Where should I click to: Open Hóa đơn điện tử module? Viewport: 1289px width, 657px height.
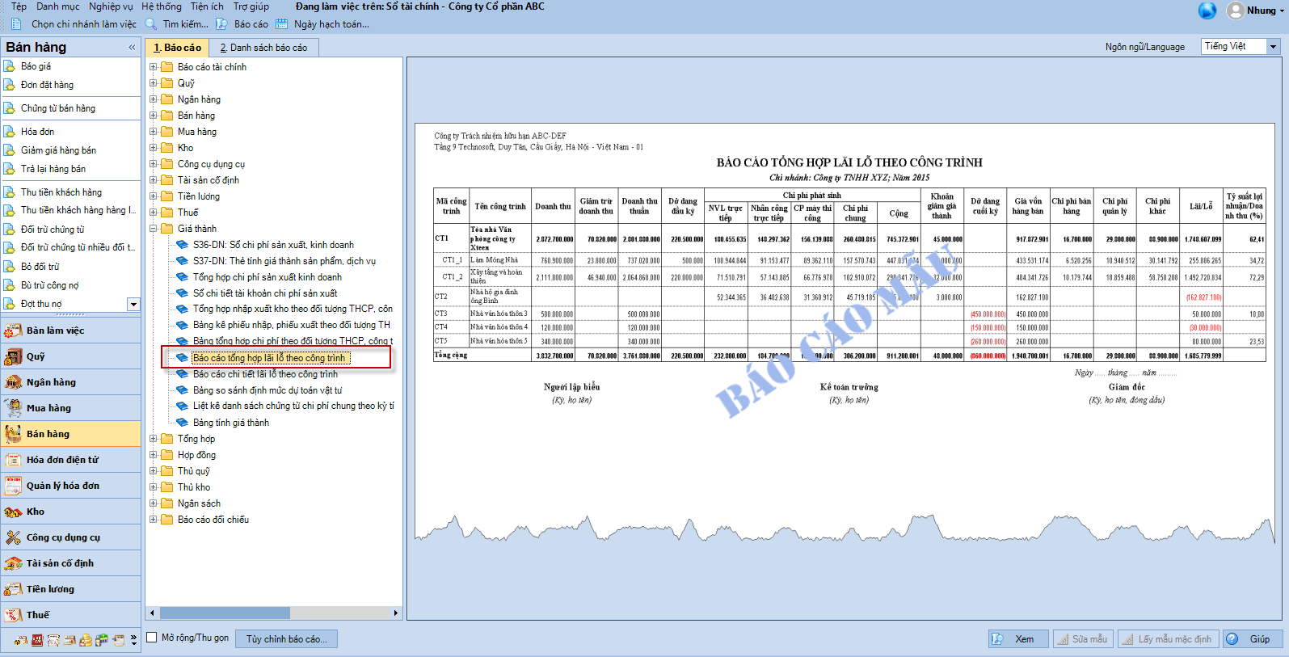62,460
